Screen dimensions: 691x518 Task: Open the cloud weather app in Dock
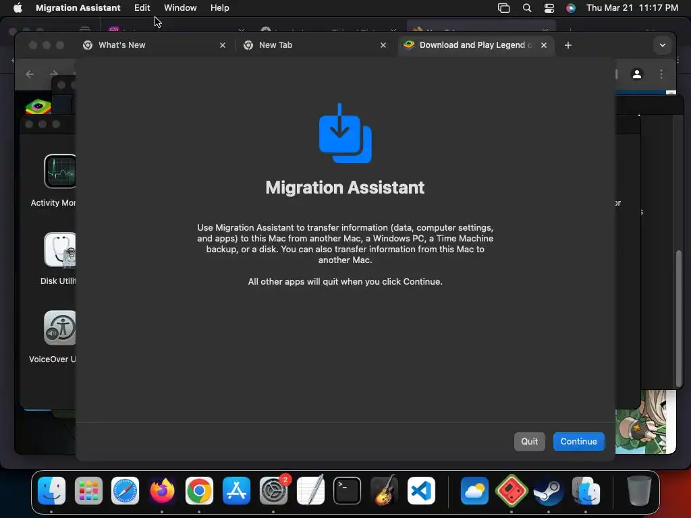(474, 491)
